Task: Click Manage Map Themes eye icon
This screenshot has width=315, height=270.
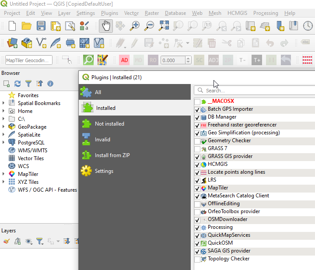Action: pos(28,241)
